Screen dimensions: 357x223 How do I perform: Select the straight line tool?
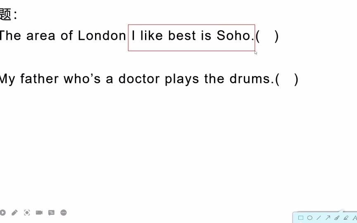(x=319, y=218)
